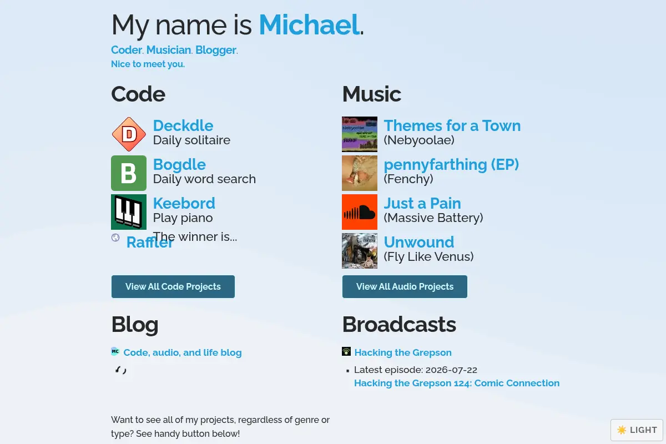Open the Keebord link
The height and width of the screenshot is (444, 666).
184,203
